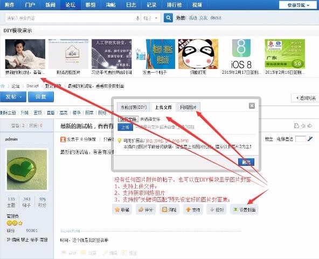
Task: Click admin's green heart avatar
Action: click(27, 170)
